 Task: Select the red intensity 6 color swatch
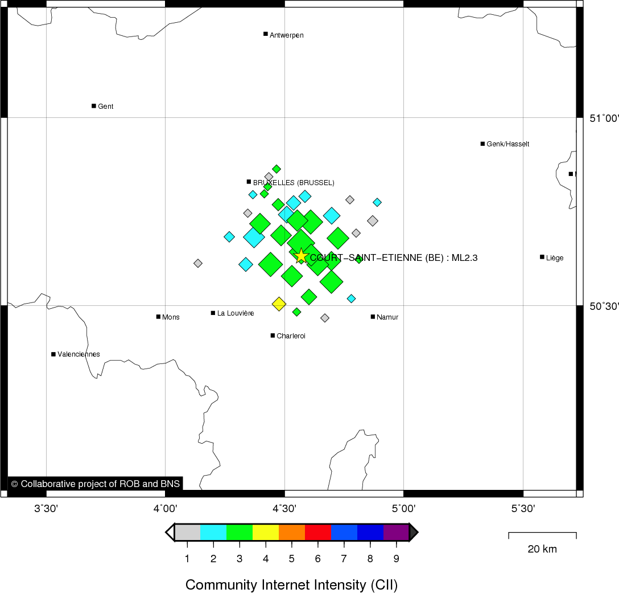[317, 532]
